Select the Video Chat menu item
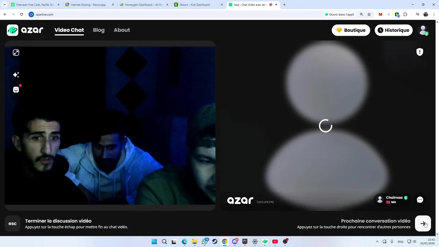Viewport: 439px width, 247px height. coord(69,30)
